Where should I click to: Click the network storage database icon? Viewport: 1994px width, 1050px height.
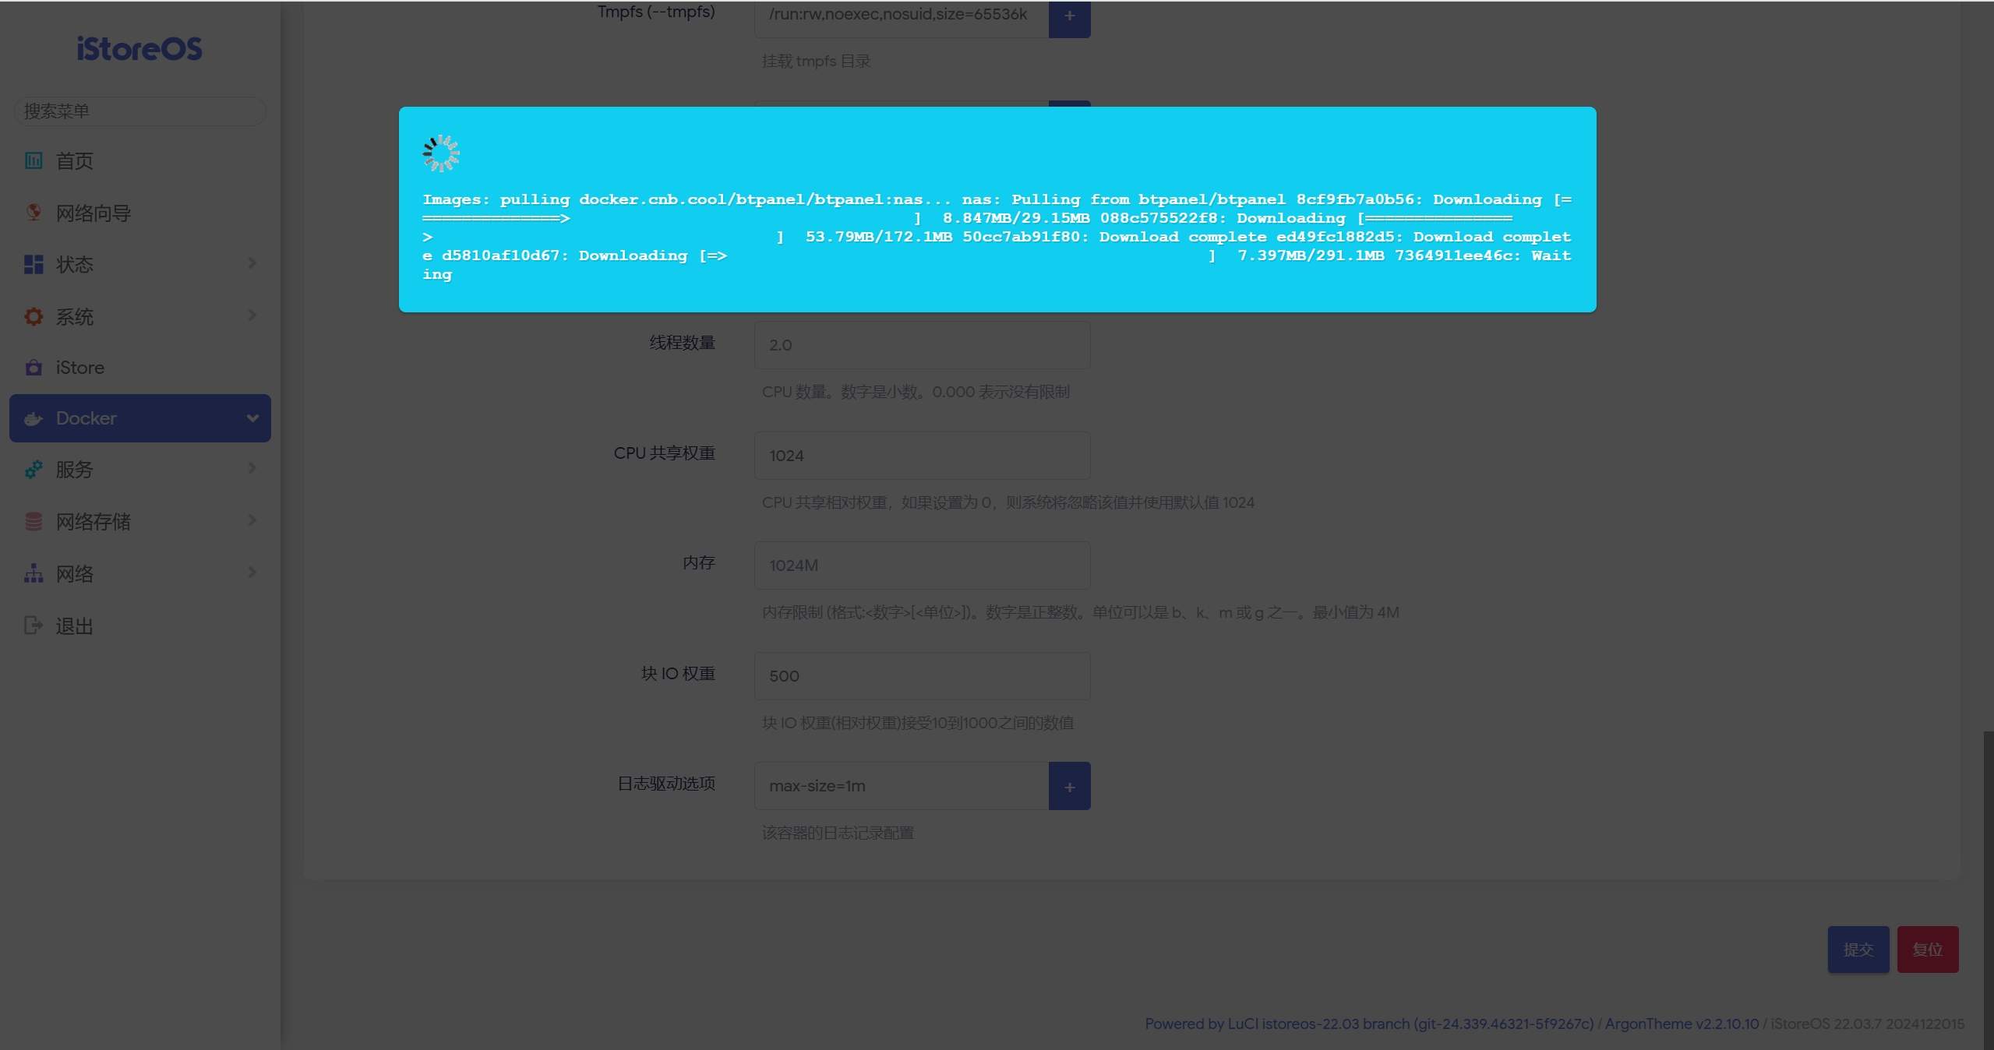(x=34, y=521)
